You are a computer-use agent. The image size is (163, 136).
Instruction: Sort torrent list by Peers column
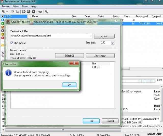pos(129,17)
